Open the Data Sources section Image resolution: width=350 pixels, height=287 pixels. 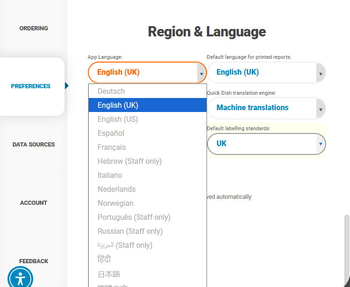pyautogui.click(x=34, y=145)
